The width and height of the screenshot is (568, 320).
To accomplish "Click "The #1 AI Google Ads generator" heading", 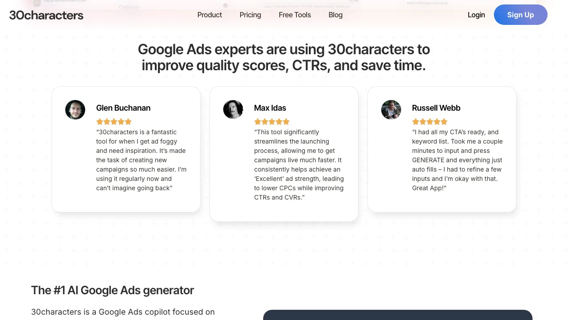I will pos(112,290).
